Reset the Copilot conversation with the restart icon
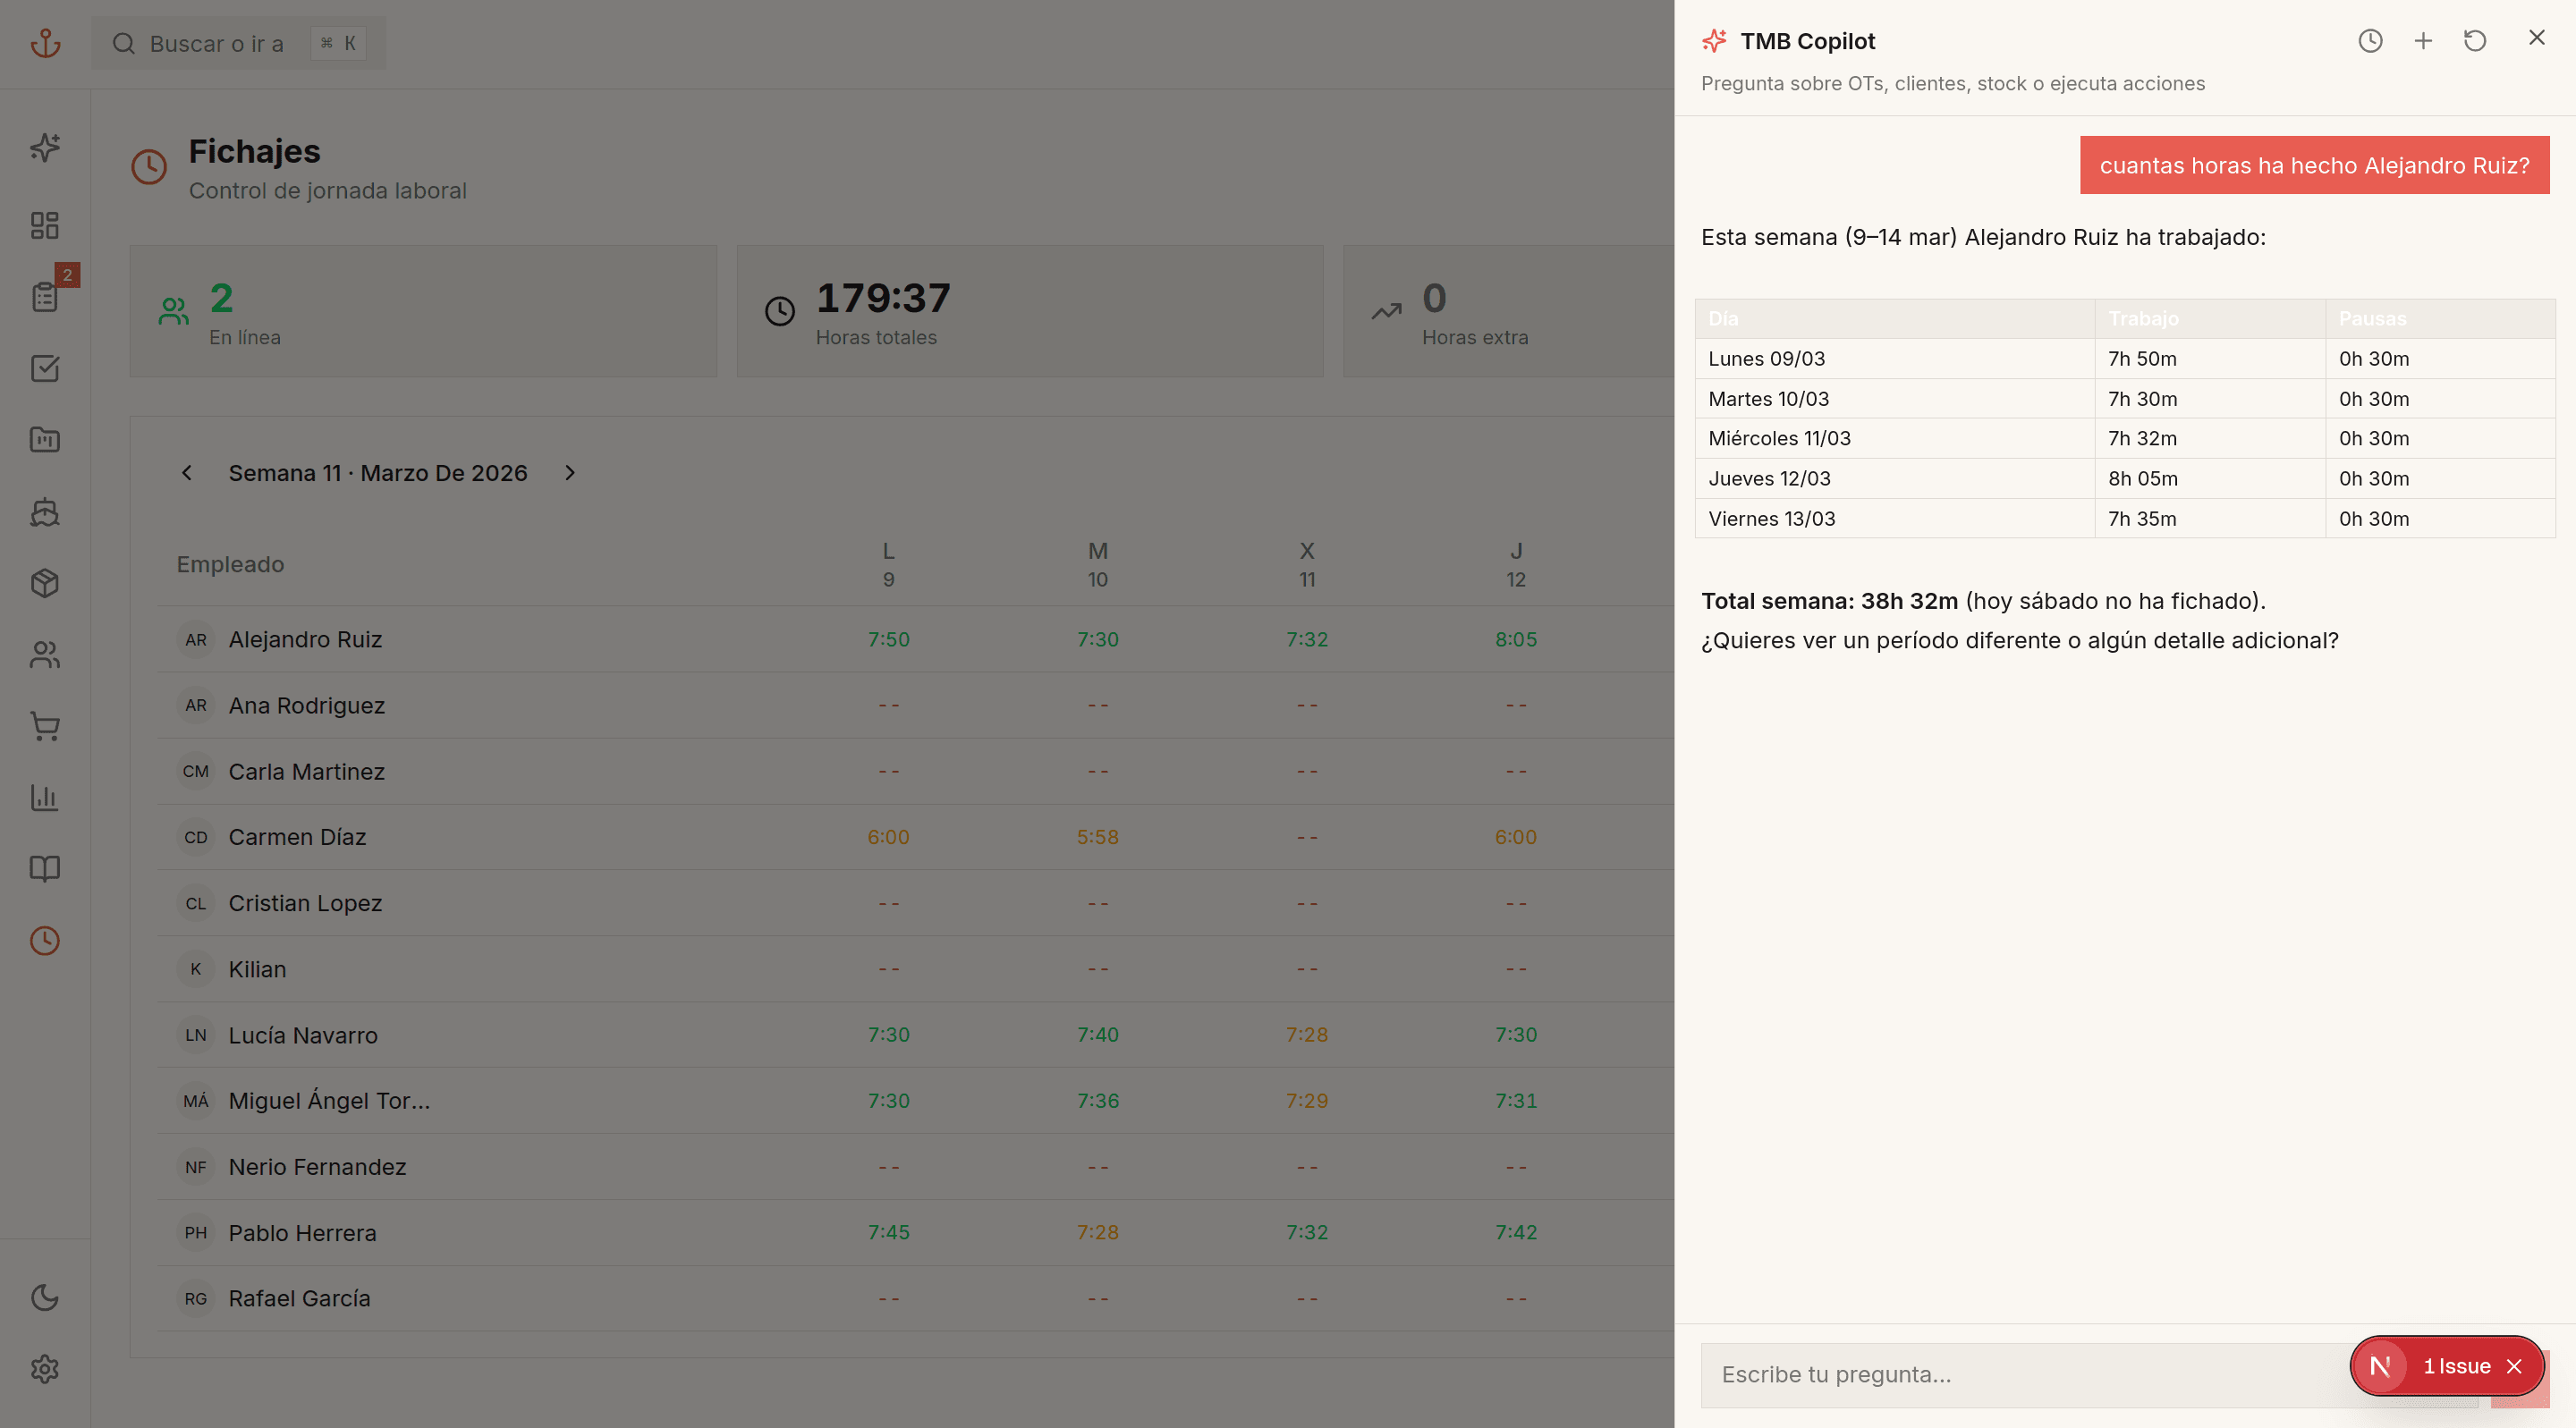The width and height of the screenshot is (2576, 1428). (2475, 41)
